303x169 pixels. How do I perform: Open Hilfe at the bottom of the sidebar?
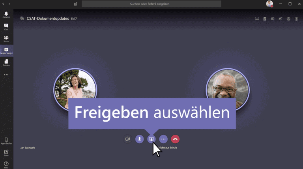click(6, 164)
